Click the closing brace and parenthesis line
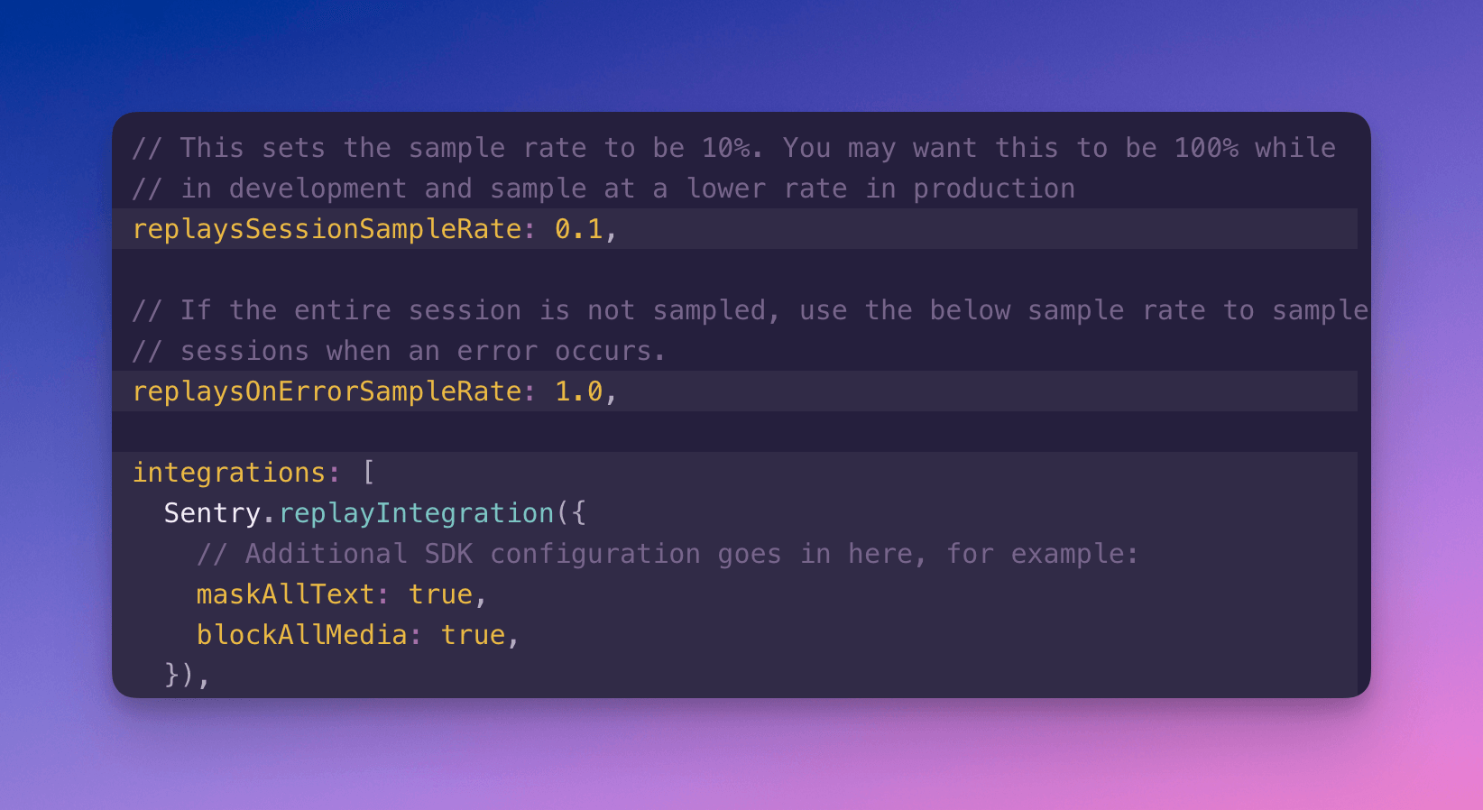The height and width of the screenshot is (810, 1483). pyautogui.click(x=187, y=675)
